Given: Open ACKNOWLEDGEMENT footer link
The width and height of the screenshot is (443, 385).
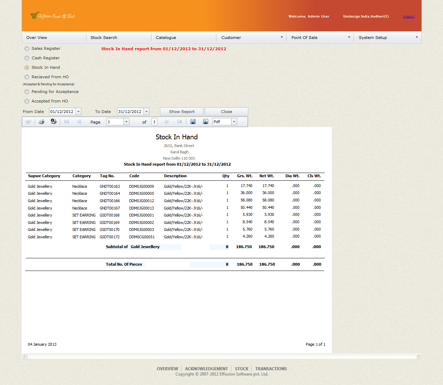Looking at the screenshot, I should click(x=207, y=369).
